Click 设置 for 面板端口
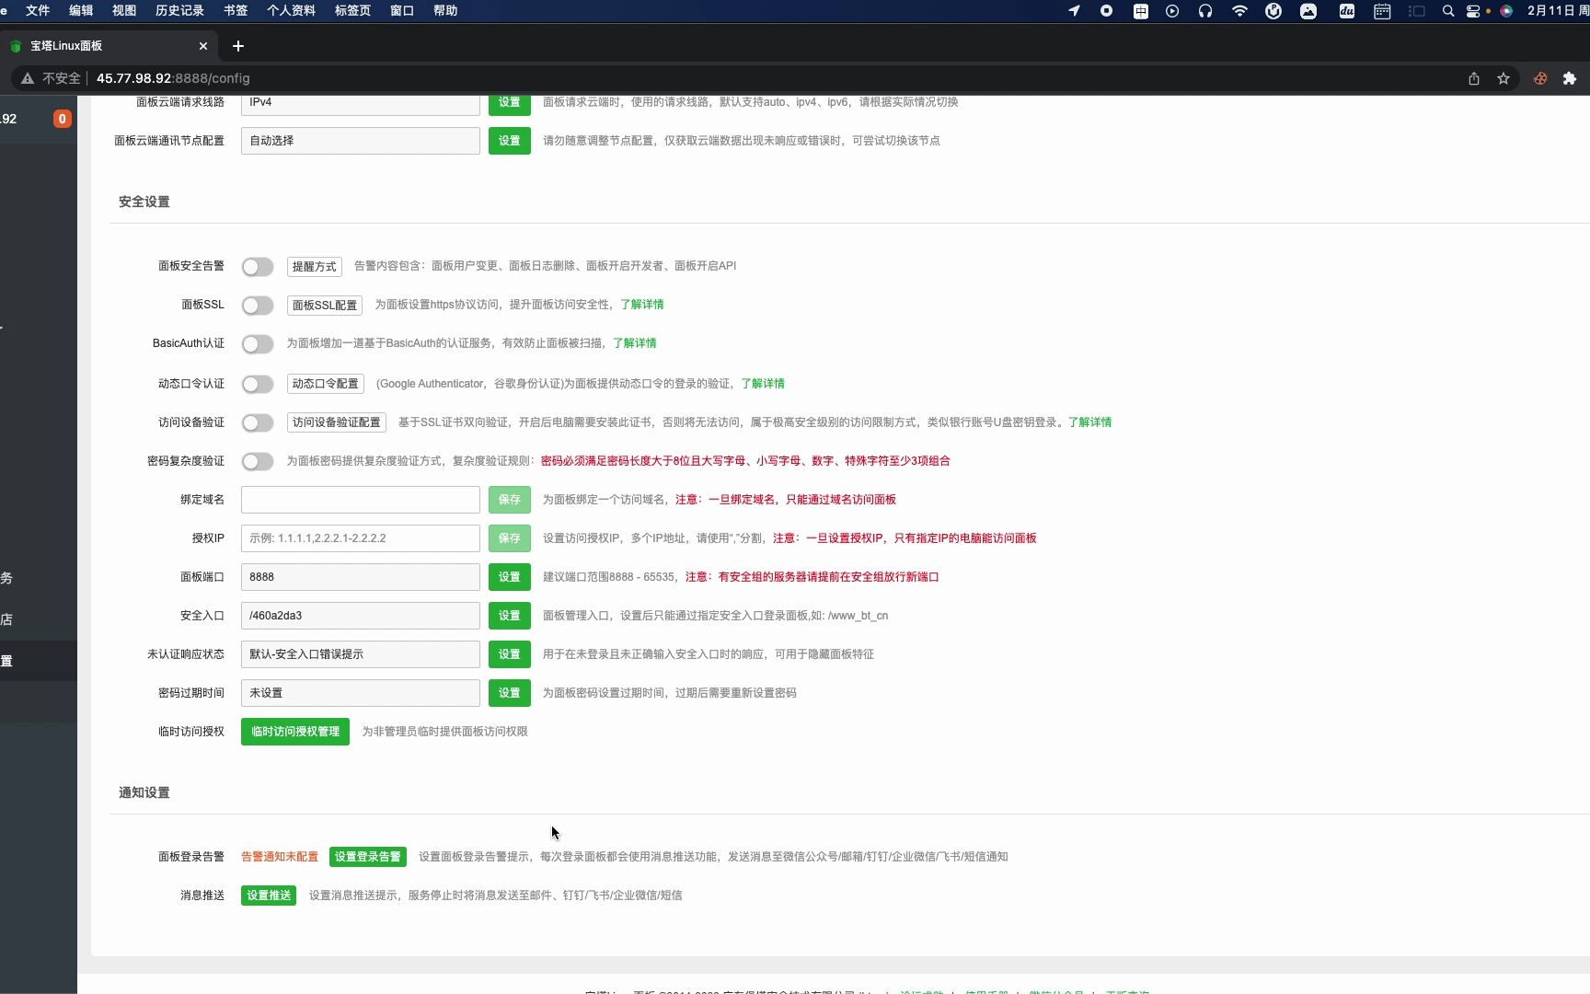The width and height of the screenshot is (1590, 994). [510, 577]
